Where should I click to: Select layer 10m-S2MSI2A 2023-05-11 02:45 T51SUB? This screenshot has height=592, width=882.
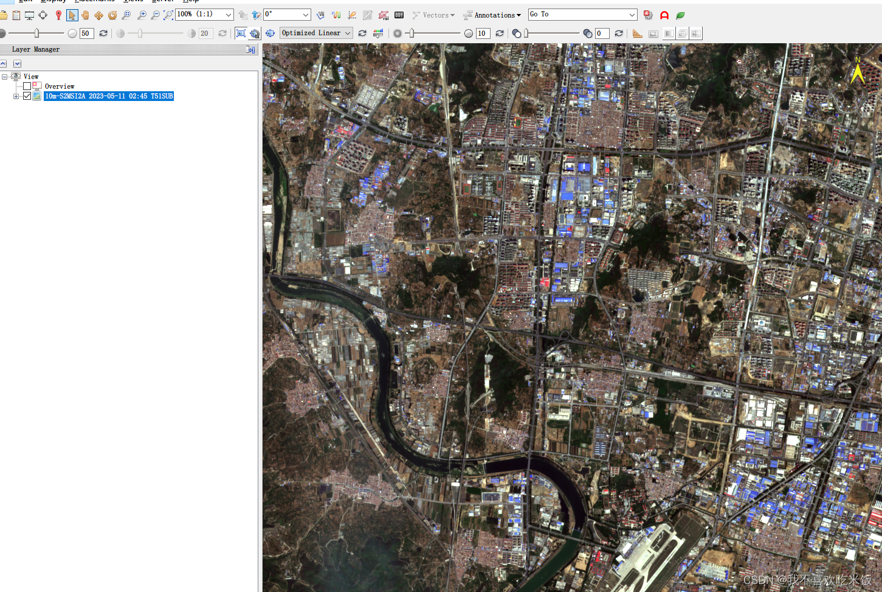(x=109, y=96)
